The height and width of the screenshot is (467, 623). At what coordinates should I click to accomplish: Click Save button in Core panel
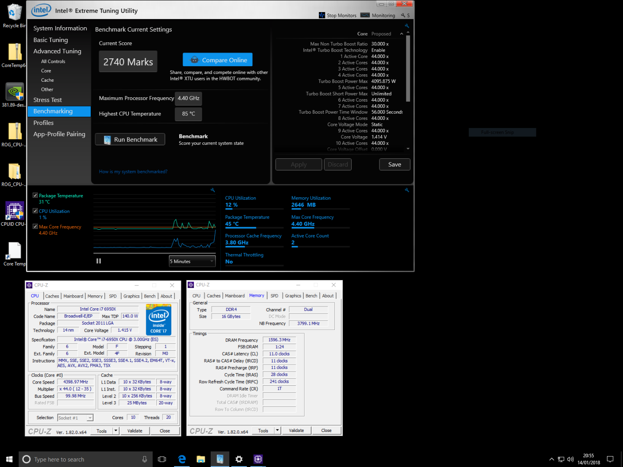click(395, 164)
